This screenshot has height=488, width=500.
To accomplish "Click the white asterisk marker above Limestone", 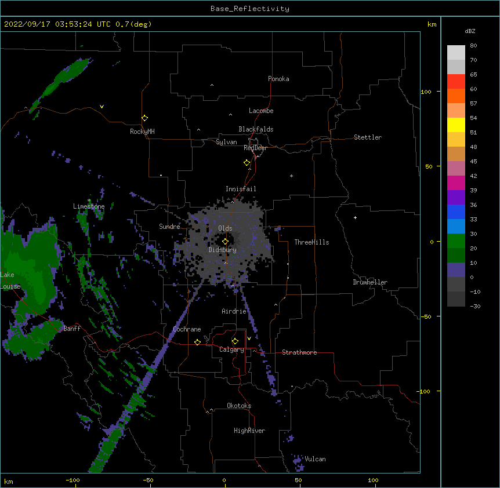I will click(x=89, y=201).
